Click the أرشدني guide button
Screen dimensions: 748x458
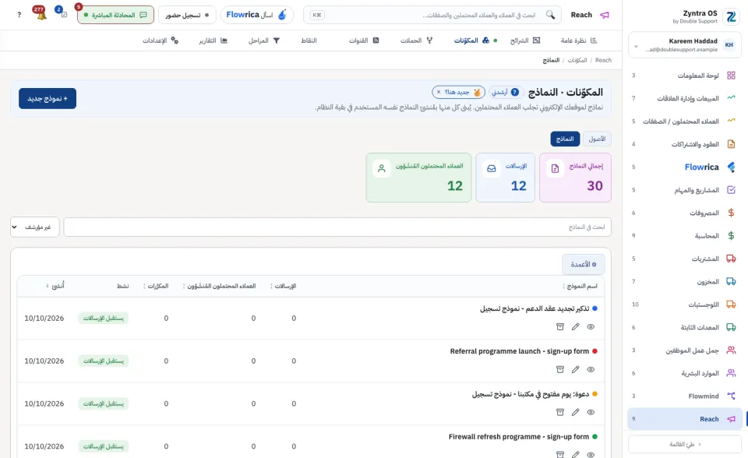pyautogui.click(x=505, y=92)
